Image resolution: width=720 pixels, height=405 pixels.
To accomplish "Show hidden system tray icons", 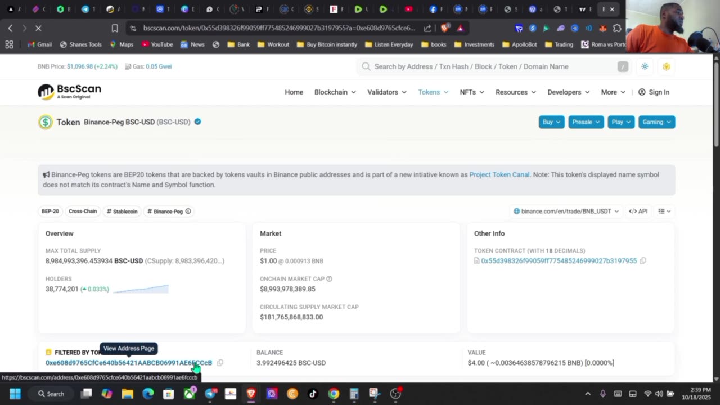I will tap(588, 394).
